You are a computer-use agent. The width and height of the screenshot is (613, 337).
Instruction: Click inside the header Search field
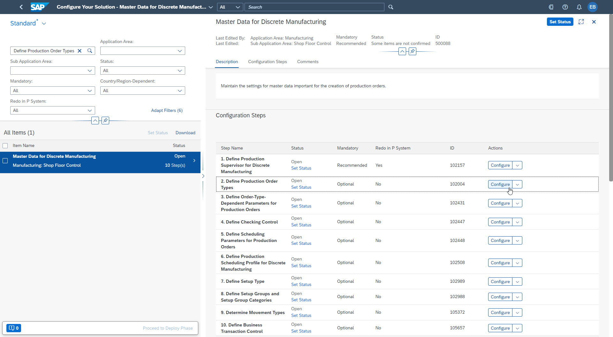pyautogui.click(x=314, y=7)
